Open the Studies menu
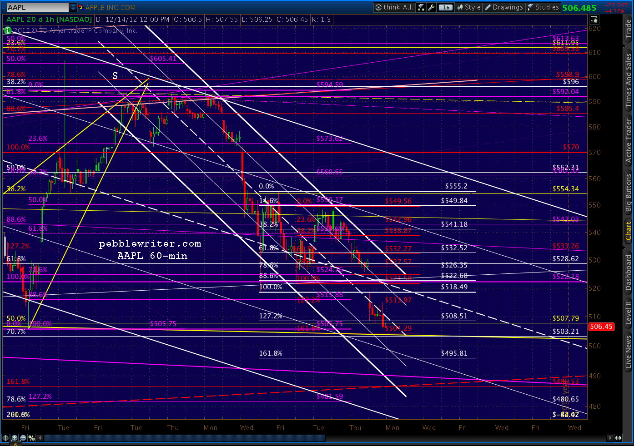This screenshot has height=446, width=634. pyautogui.click(x=543, y=7)
